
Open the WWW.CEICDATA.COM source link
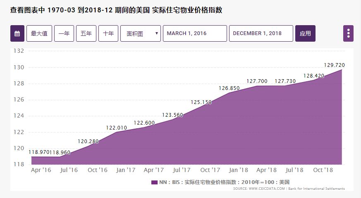pos(267,189)
